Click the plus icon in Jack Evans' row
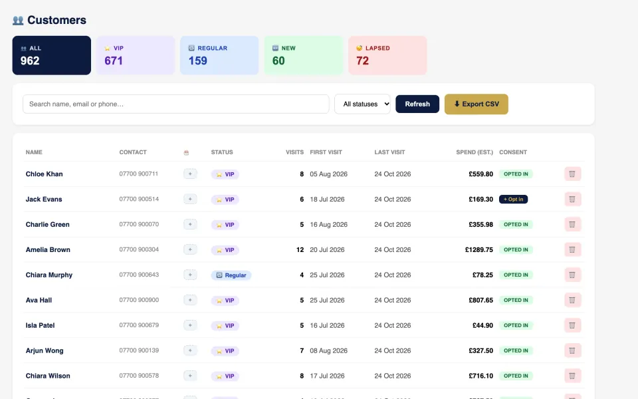 pyautogui.click(x=190, y=199)
